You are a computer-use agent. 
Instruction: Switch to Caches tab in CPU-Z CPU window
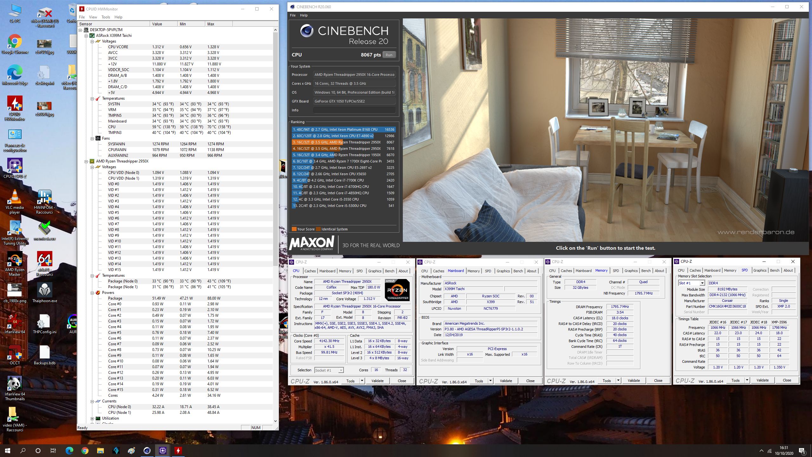tap(310, 271)
